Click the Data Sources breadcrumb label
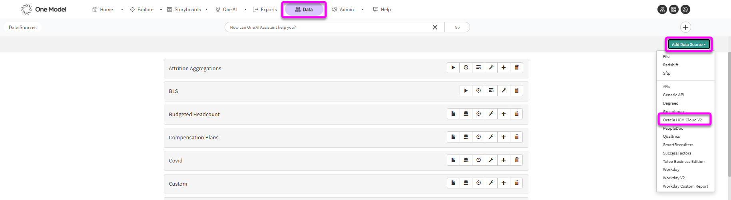 pyautogui.click(x=23, y=28)
